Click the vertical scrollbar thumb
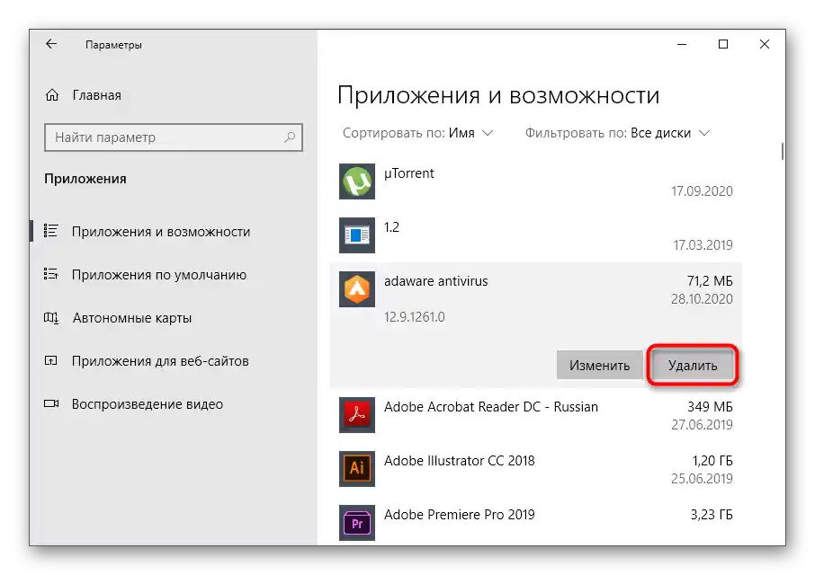This screenshot has height=575, width=815. click(783, 151)
